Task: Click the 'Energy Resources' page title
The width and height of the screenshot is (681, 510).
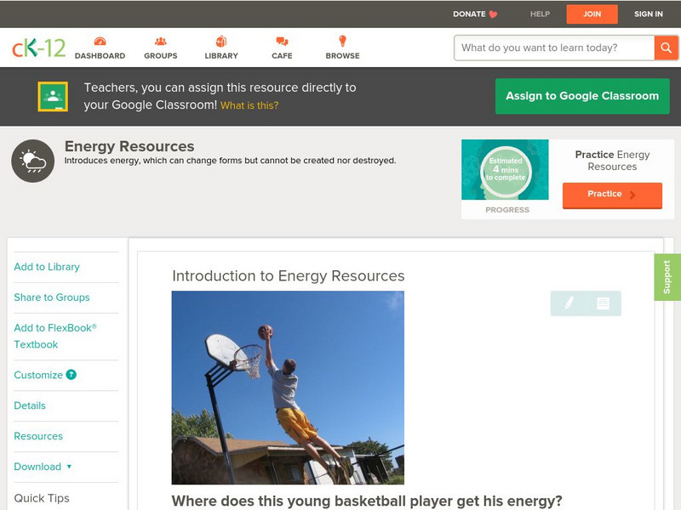Action: coord(129,146)
